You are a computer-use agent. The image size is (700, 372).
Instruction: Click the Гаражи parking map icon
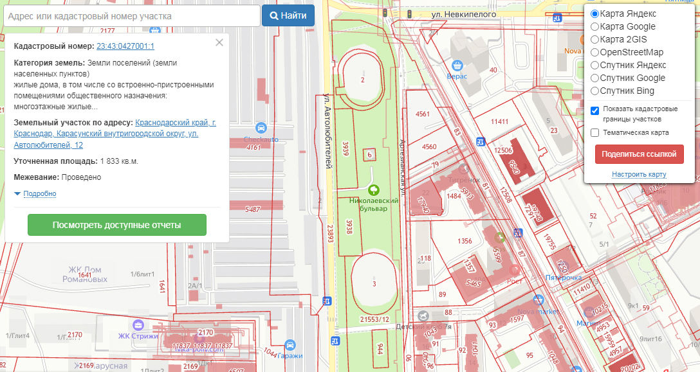pos(290,344)
